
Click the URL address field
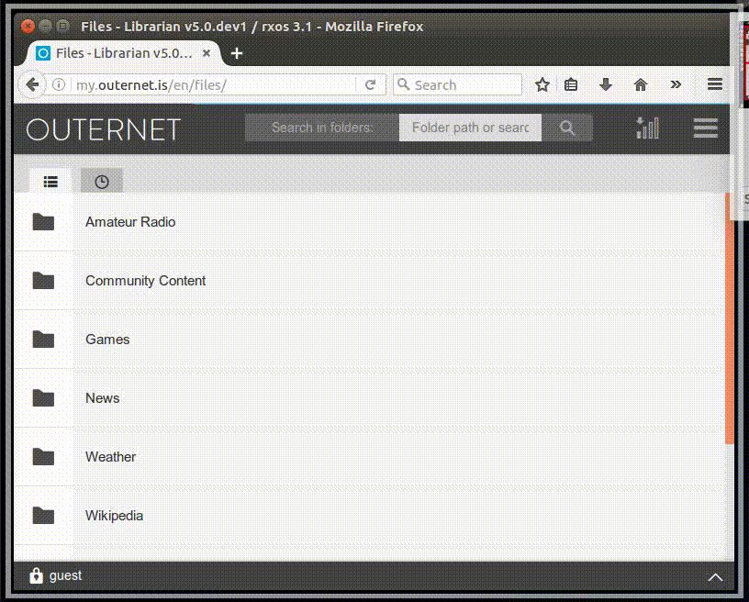pos(215,85)
